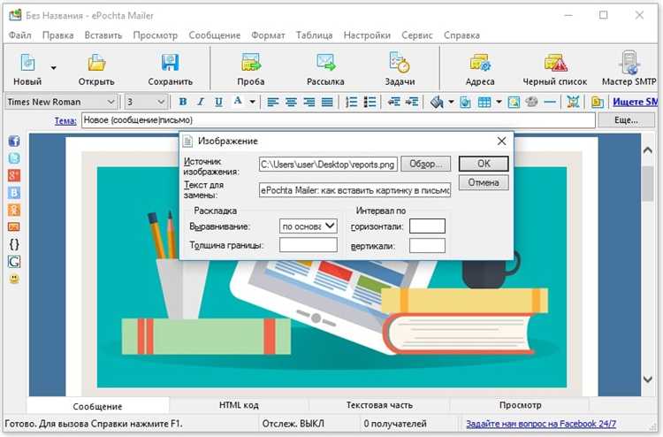Click the Google+ icon in left sidebar
Screen dimensions: 663x437
tap(14, 175)
